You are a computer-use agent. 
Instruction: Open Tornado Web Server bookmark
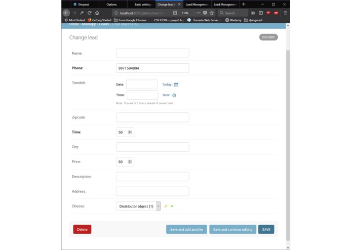pyautogui.click(x=204, y=20)
